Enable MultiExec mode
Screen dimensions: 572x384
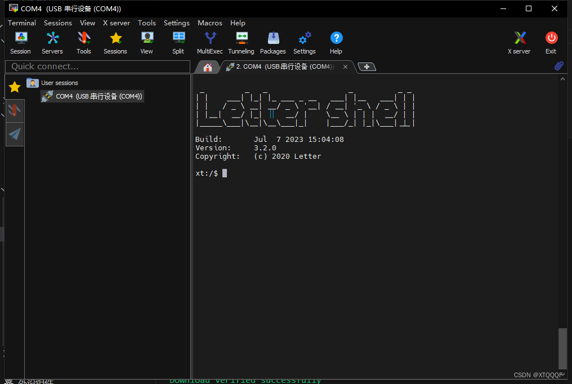click(x=209, y=39)
